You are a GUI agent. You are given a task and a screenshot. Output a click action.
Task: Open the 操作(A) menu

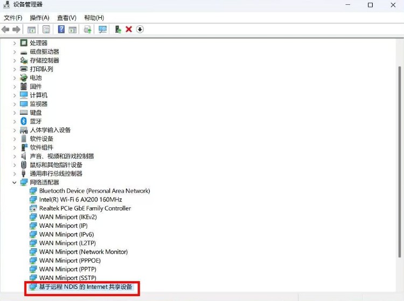coord(39,18)
